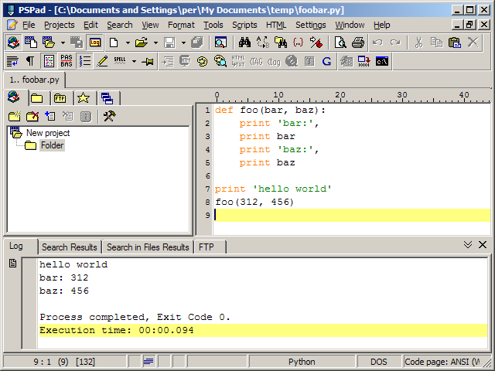
Task: Click the fullscreen preview window icon
Action: (220, 43)
